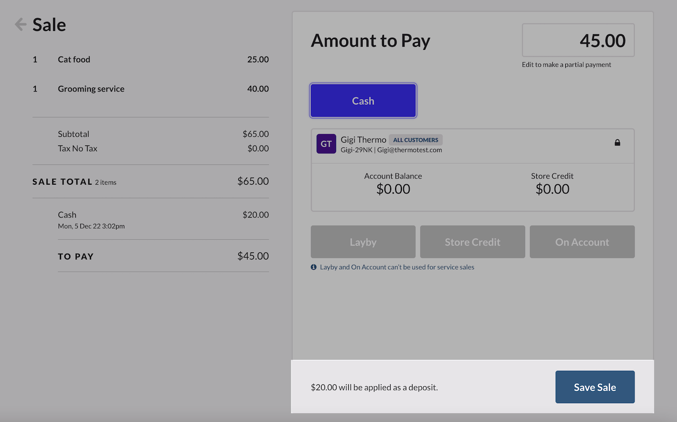Click the GT customer avatar
The width and height of the screenshot is (677, 422).
click(326, 144)
